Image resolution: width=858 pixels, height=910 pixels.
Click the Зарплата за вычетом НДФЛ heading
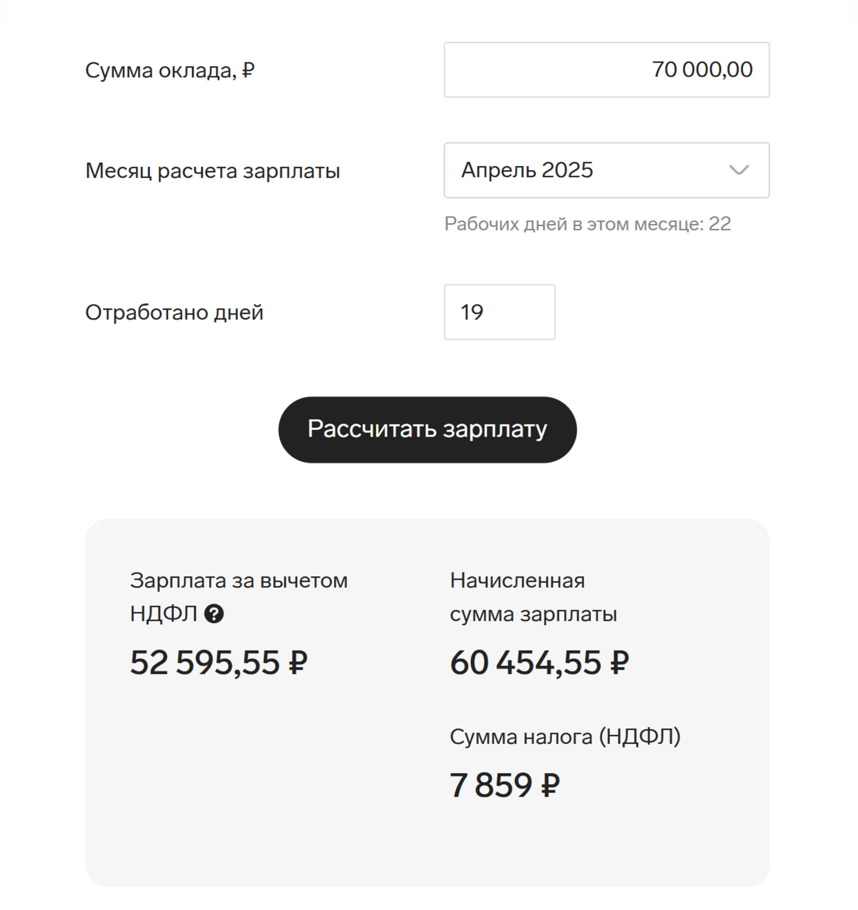click(x=239, y=597)
